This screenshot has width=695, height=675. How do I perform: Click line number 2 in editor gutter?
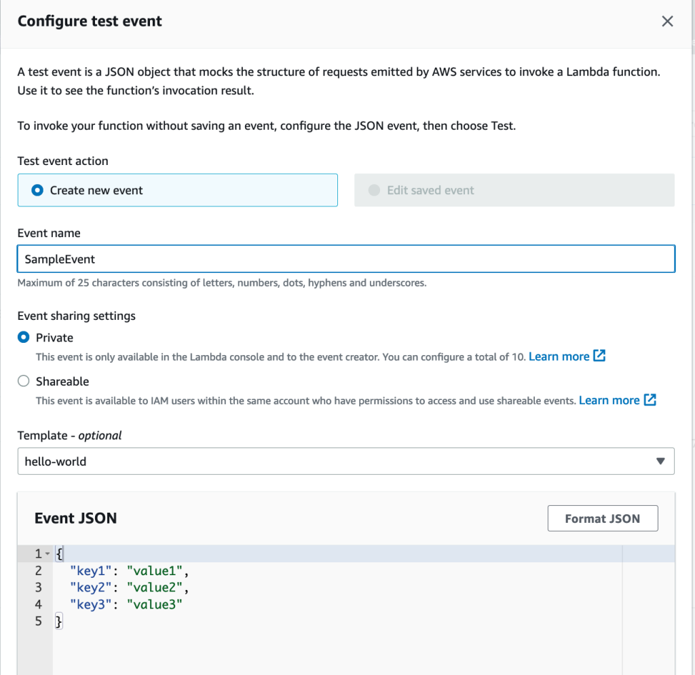pos(39,571)
